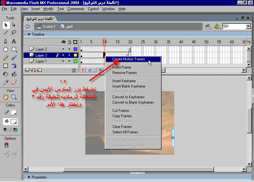This screenshot has width=254, height=182.
Task: Toggle lock dot for Layer 2
Action: pyautogui.click(x=69, y=49)
